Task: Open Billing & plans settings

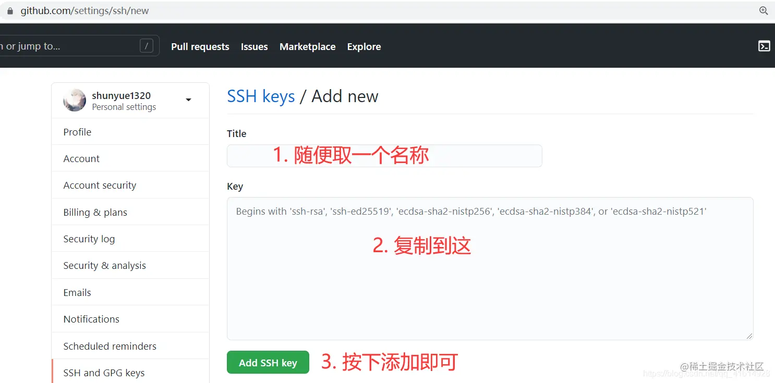Action: (x=130, y=212)
